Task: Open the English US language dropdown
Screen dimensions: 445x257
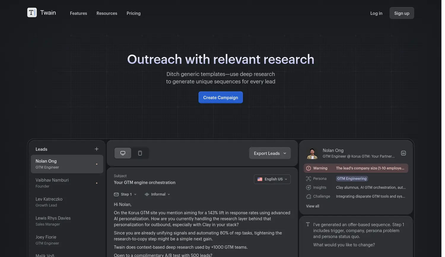Action: pyautogui.click(x=272, y=179)
